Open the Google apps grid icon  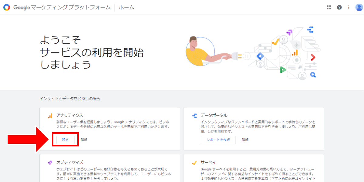point(329,7)
